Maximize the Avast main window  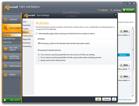point(130,4)
